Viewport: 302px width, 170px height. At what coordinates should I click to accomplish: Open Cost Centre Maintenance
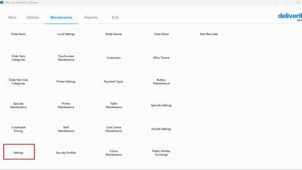point(114,129)
